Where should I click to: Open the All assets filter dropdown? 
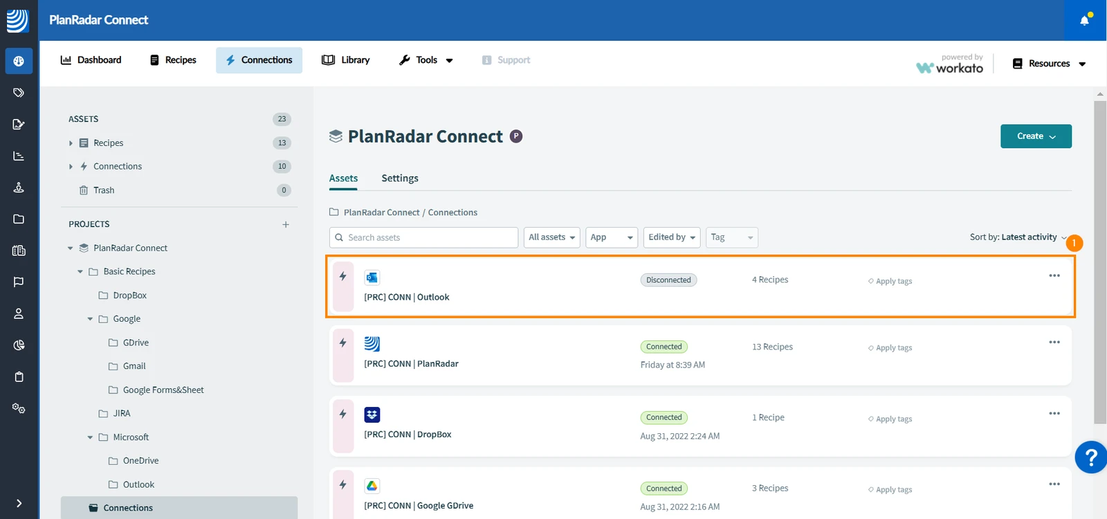point(551,237)
